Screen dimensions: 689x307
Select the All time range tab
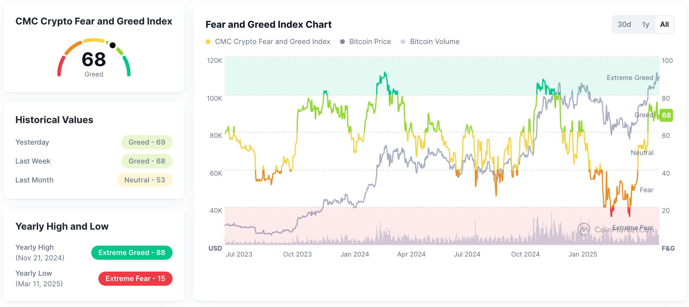click(664, 25)
